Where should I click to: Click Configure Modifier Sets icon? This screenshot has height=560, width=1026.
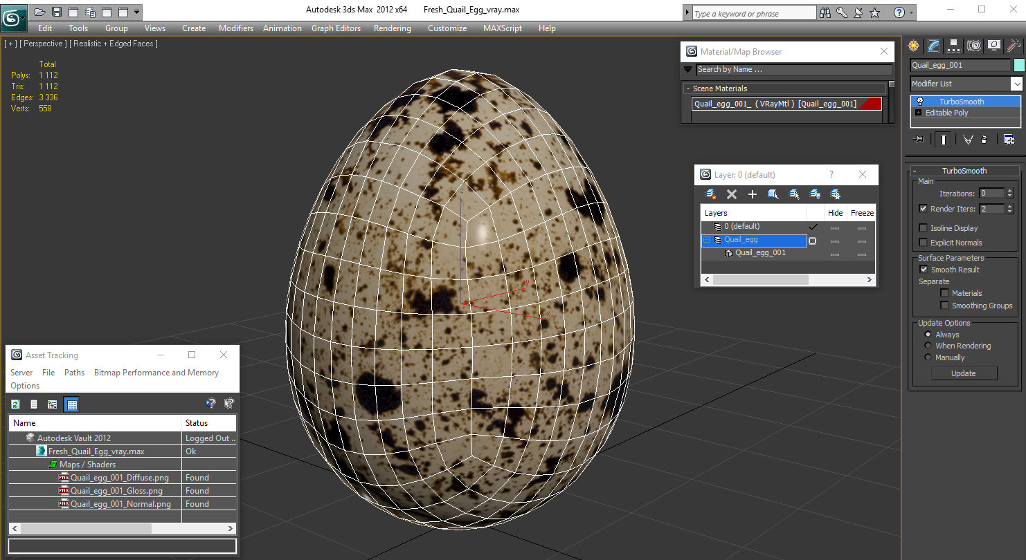[1009, 140]
